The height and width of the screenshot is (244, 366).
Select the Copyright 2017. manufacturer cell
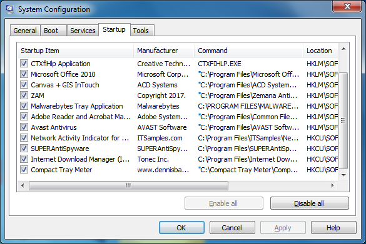(161, 95)
